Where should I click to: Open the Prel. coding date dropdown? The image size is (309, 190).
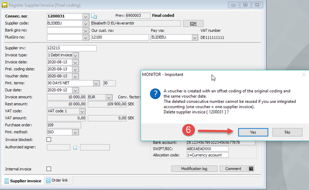pyautogui.click(x=75, y=69)
